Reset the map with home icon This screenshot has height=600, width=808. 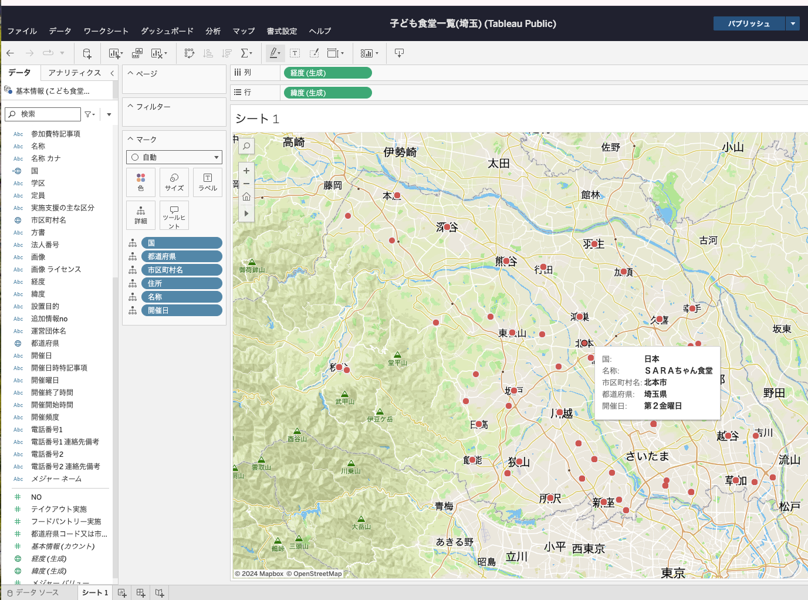point(246,196)
